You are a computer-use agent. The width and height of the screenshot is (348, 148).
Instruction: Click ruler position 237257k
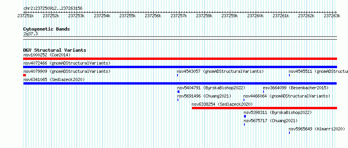179,16
